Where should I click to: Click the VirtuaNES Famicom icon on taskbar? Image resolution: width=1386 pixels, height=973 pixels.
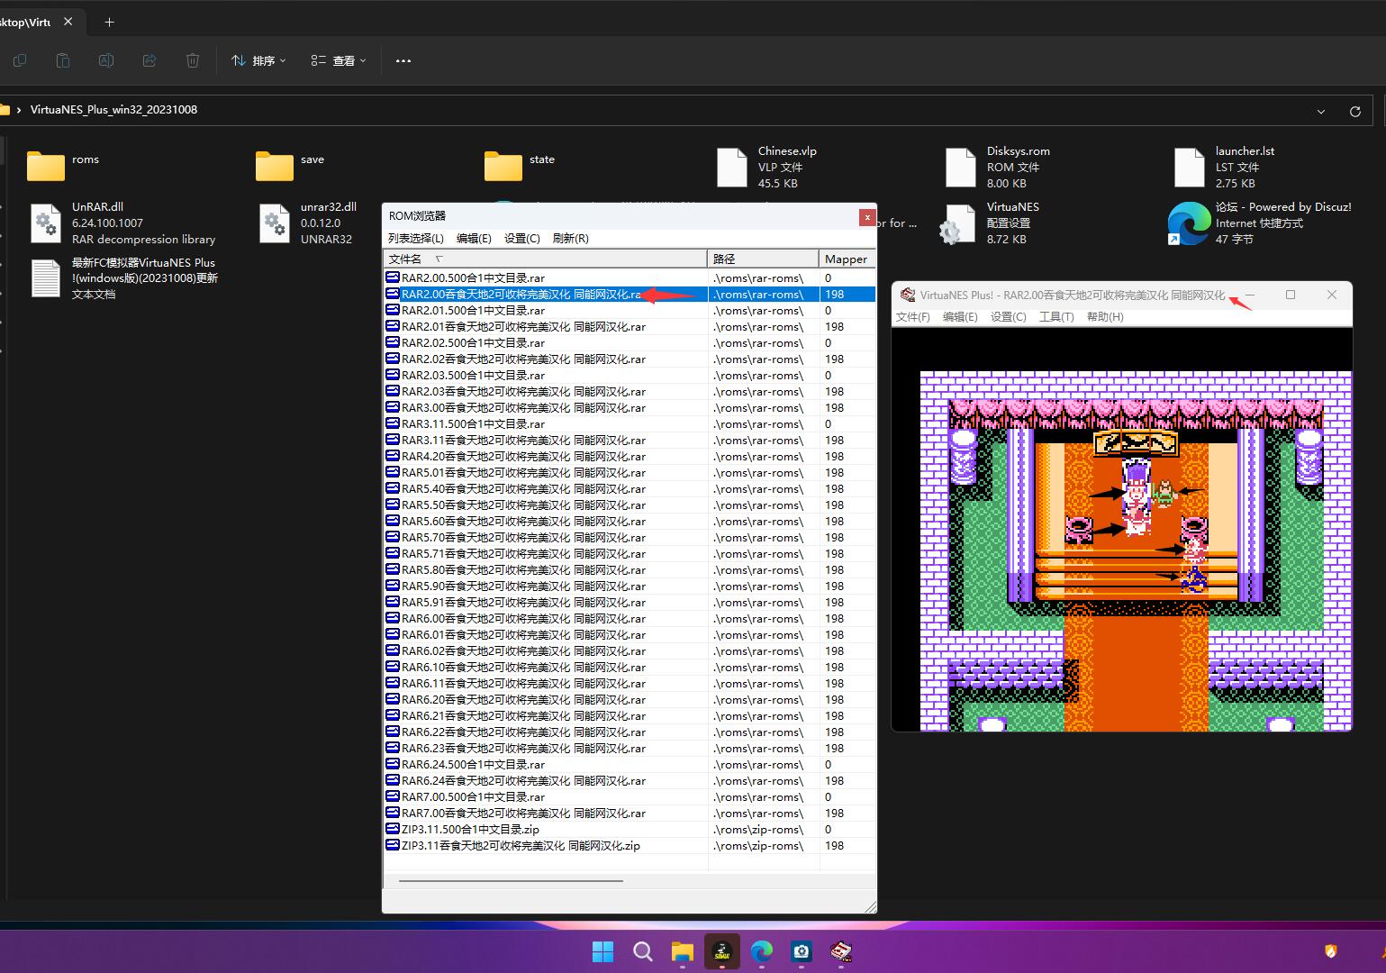(x=841, y=951)
